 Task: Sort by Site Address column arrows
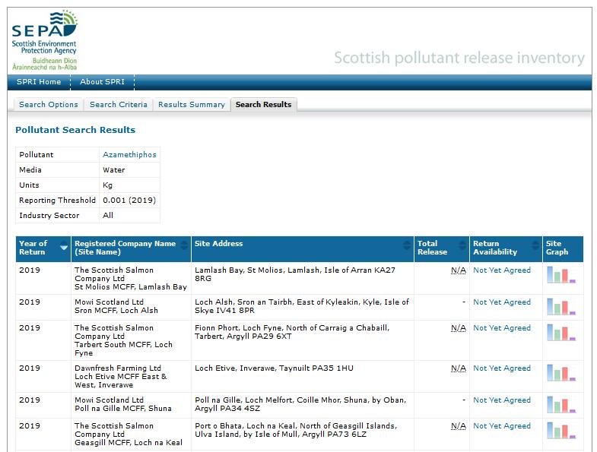click(407, 245)
